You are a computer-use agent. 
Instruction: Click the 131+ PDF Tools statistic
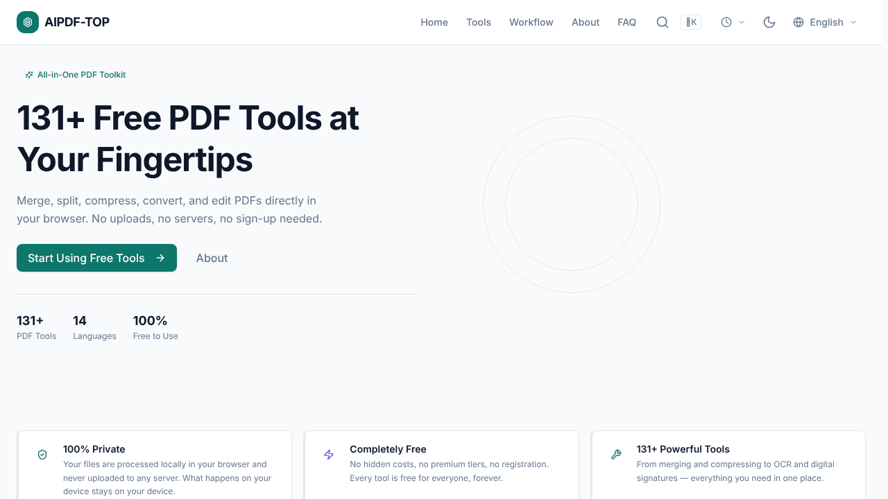point(37,327)
